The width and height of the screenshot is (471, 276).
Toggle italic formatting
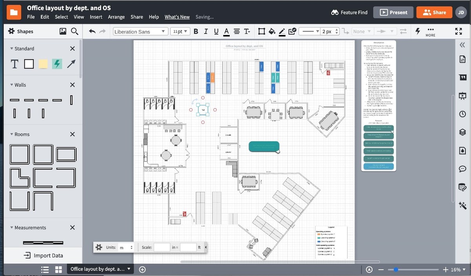206,31
